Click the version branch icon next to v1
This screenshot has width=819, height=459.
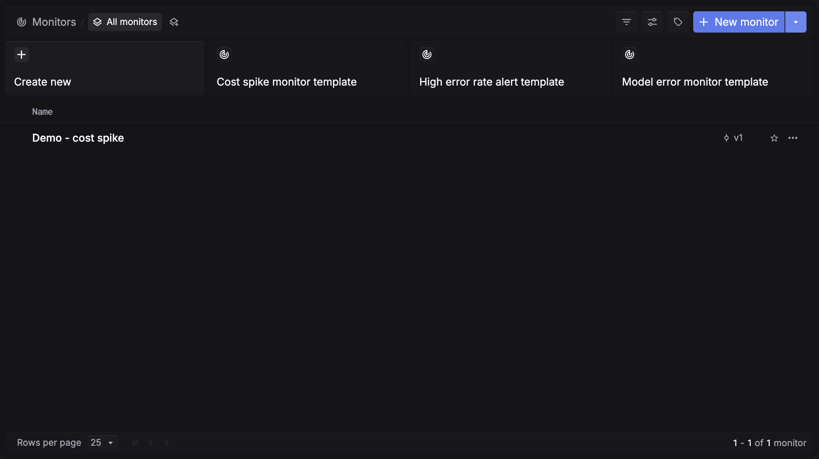point(726,138)
